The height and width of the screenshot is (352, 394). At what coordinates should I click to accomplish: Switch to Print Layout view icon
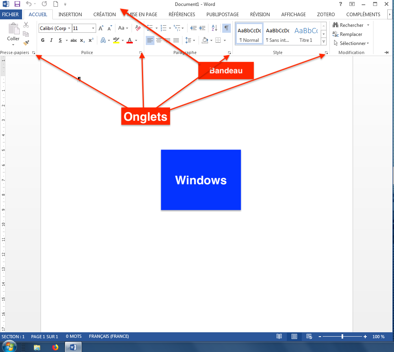pos(294,336)
